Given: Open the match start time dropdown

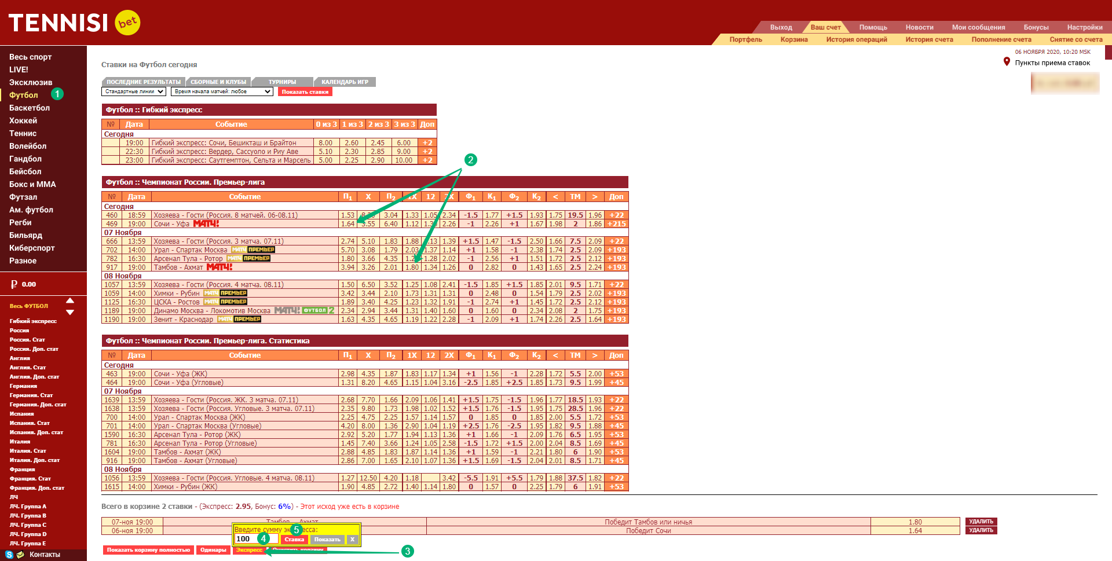Looking at the screenshot, I should [222, 91].
